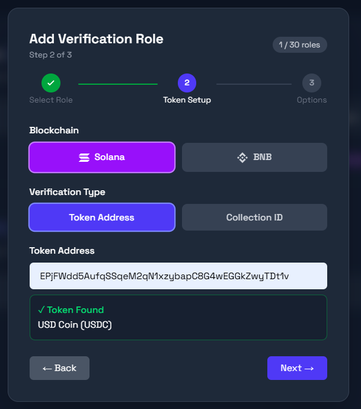Click into the Token Address input field
Screen dimensions: 361x409
point(178,276)
